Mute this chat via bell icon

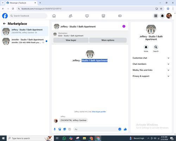pos(146,47)
